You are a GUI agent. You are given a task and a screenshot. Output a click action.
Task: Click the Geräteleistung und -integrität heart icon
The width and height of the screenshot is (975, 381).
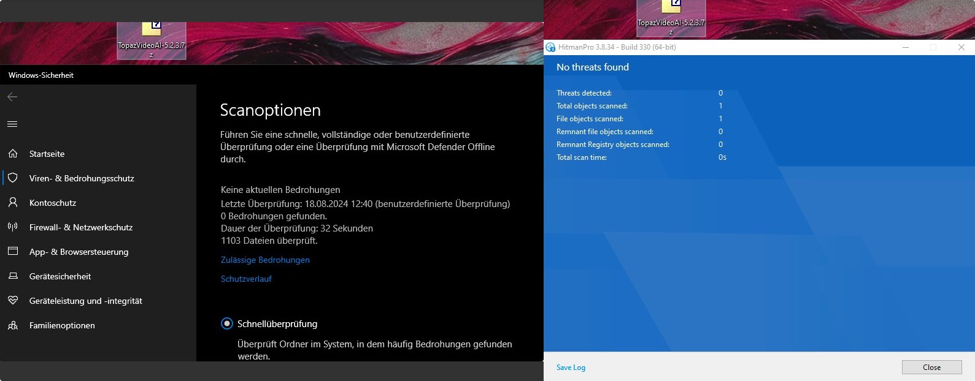pos(13,301)
